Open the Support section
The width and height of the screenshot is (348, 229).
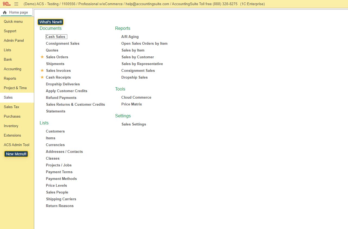pyautogui.click(x=17, y=31)
